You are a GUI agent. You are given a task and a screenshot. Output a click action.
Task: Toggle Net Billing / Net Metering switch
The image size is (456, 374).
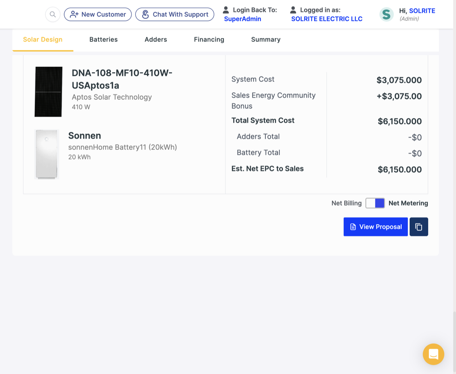[375, 203]
